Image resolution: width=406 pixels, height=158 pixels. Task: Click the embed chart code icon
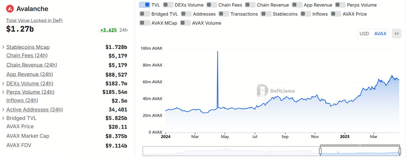pyautogui.click(x=397, y=34)
